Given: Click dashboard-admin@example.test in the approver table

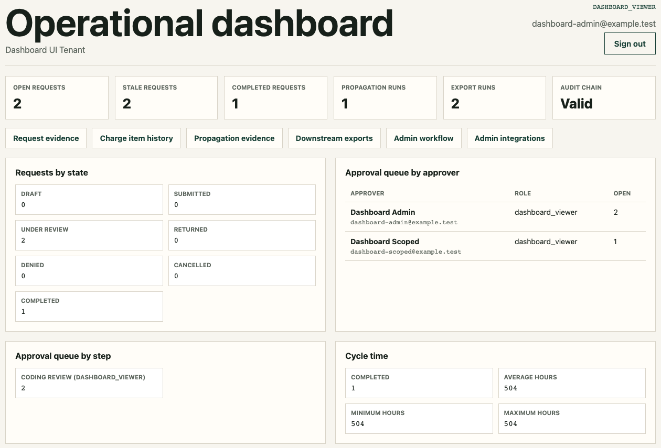Looking at the screenshot, I should [404, 222].
